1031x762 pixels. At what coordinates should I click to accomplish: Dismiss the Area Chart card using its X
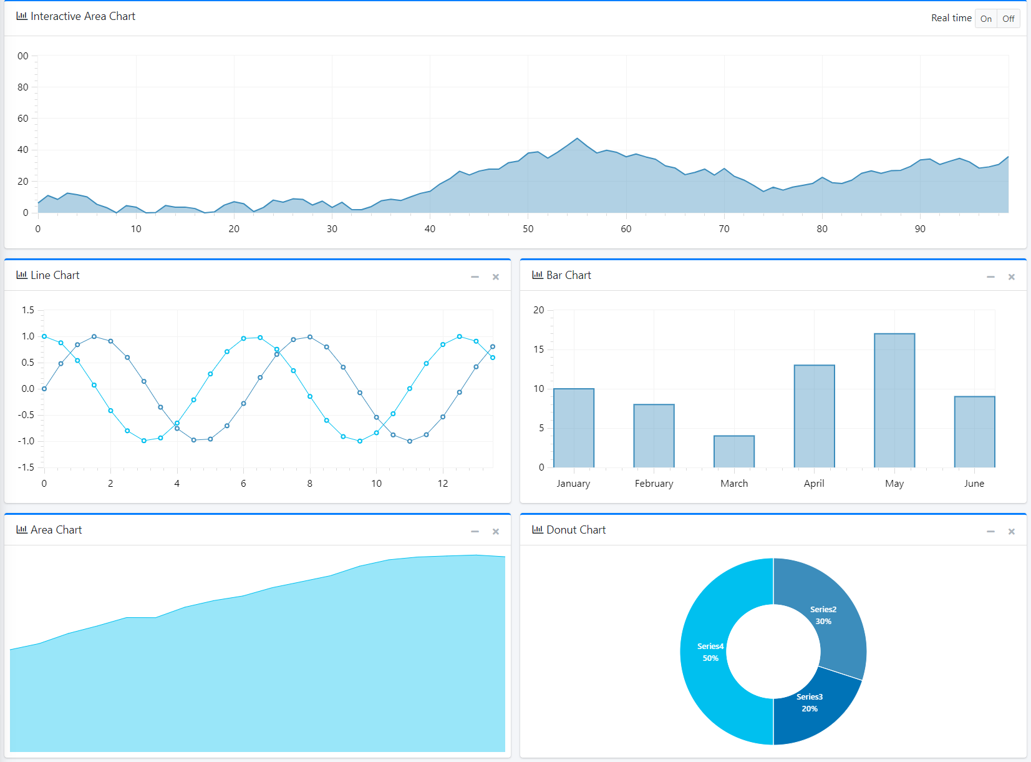point(496,532)
